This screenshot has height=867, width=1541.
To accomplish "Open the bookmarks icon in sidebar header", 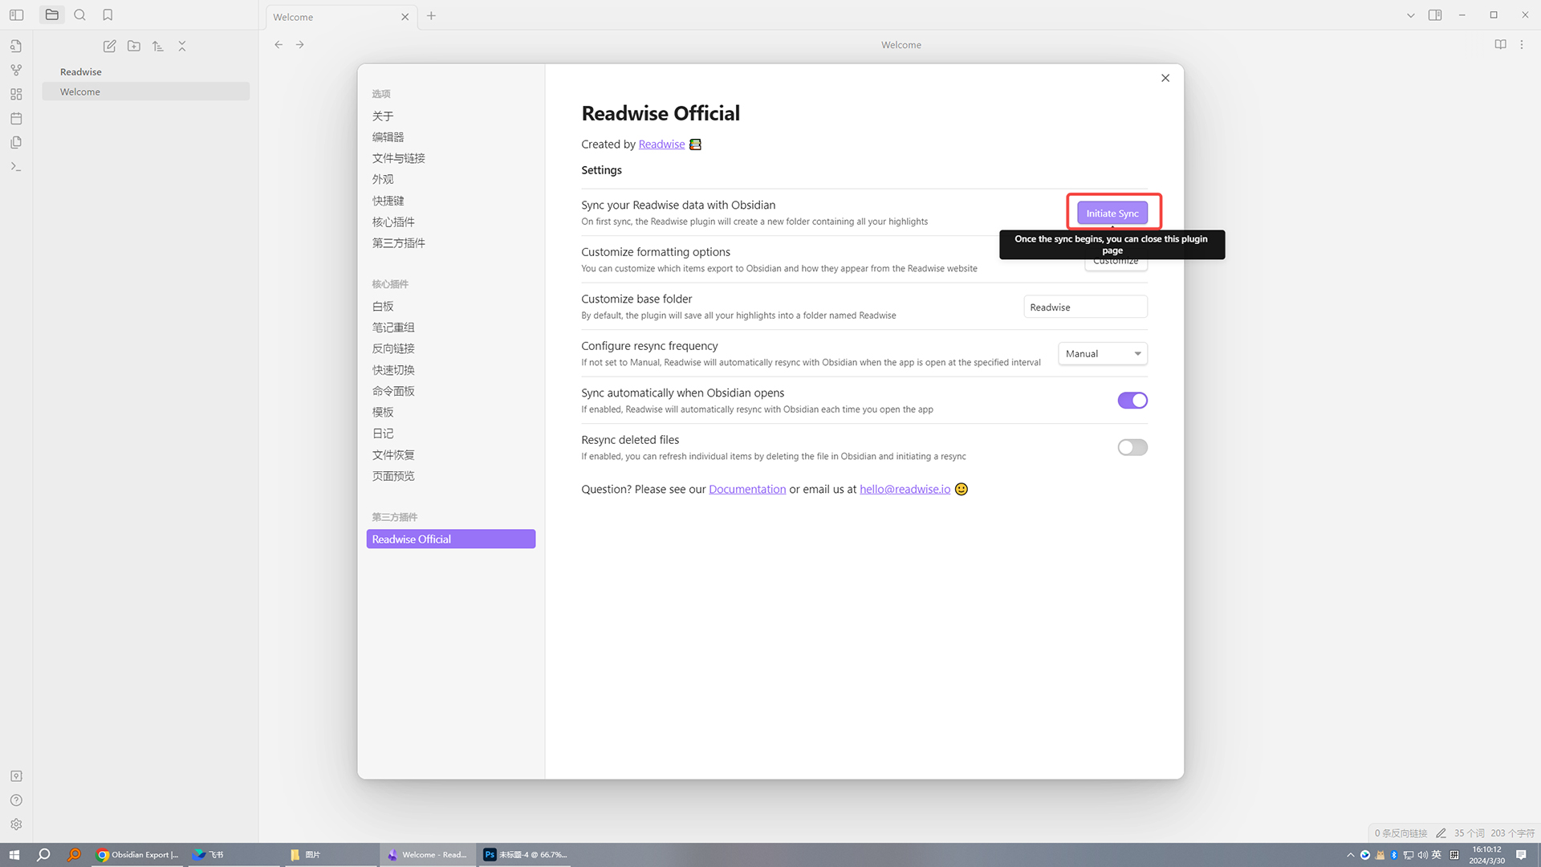I will [108, 14].
